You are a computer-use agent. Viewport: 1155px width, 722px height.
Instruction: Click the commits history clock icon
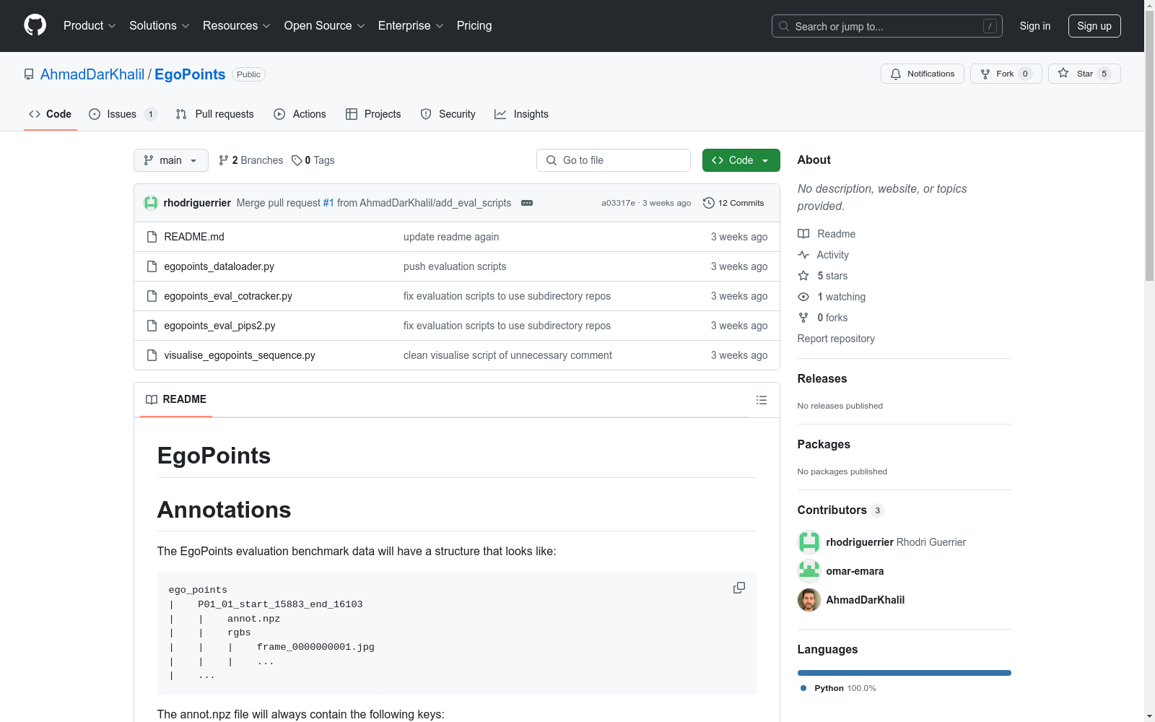point(709,203)
